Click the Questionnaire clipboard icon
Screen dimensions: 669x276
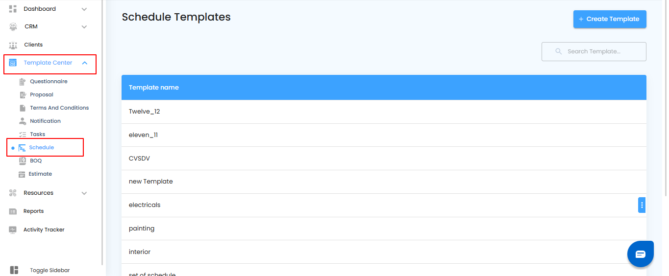[x=22, y=82]
